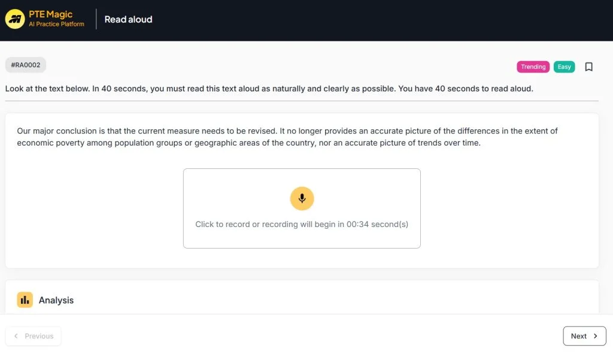This screenshot has height=354, width=613.
Task: Click the AI Practice Platform subtitle
Action: [x=56, y=25]
